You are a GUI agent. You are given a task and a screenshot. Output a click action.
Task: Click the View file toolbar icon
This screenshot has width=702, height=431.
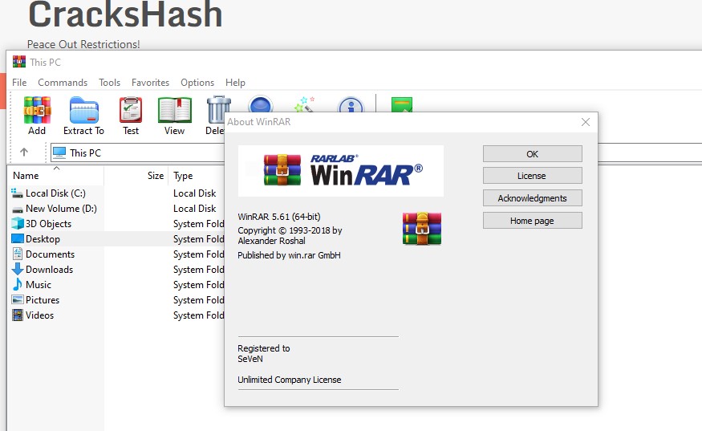[x=175, y=110]
